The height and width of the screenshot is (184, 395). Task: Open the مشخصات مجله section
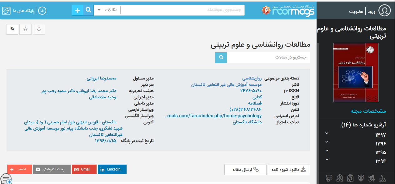point(368,111)
